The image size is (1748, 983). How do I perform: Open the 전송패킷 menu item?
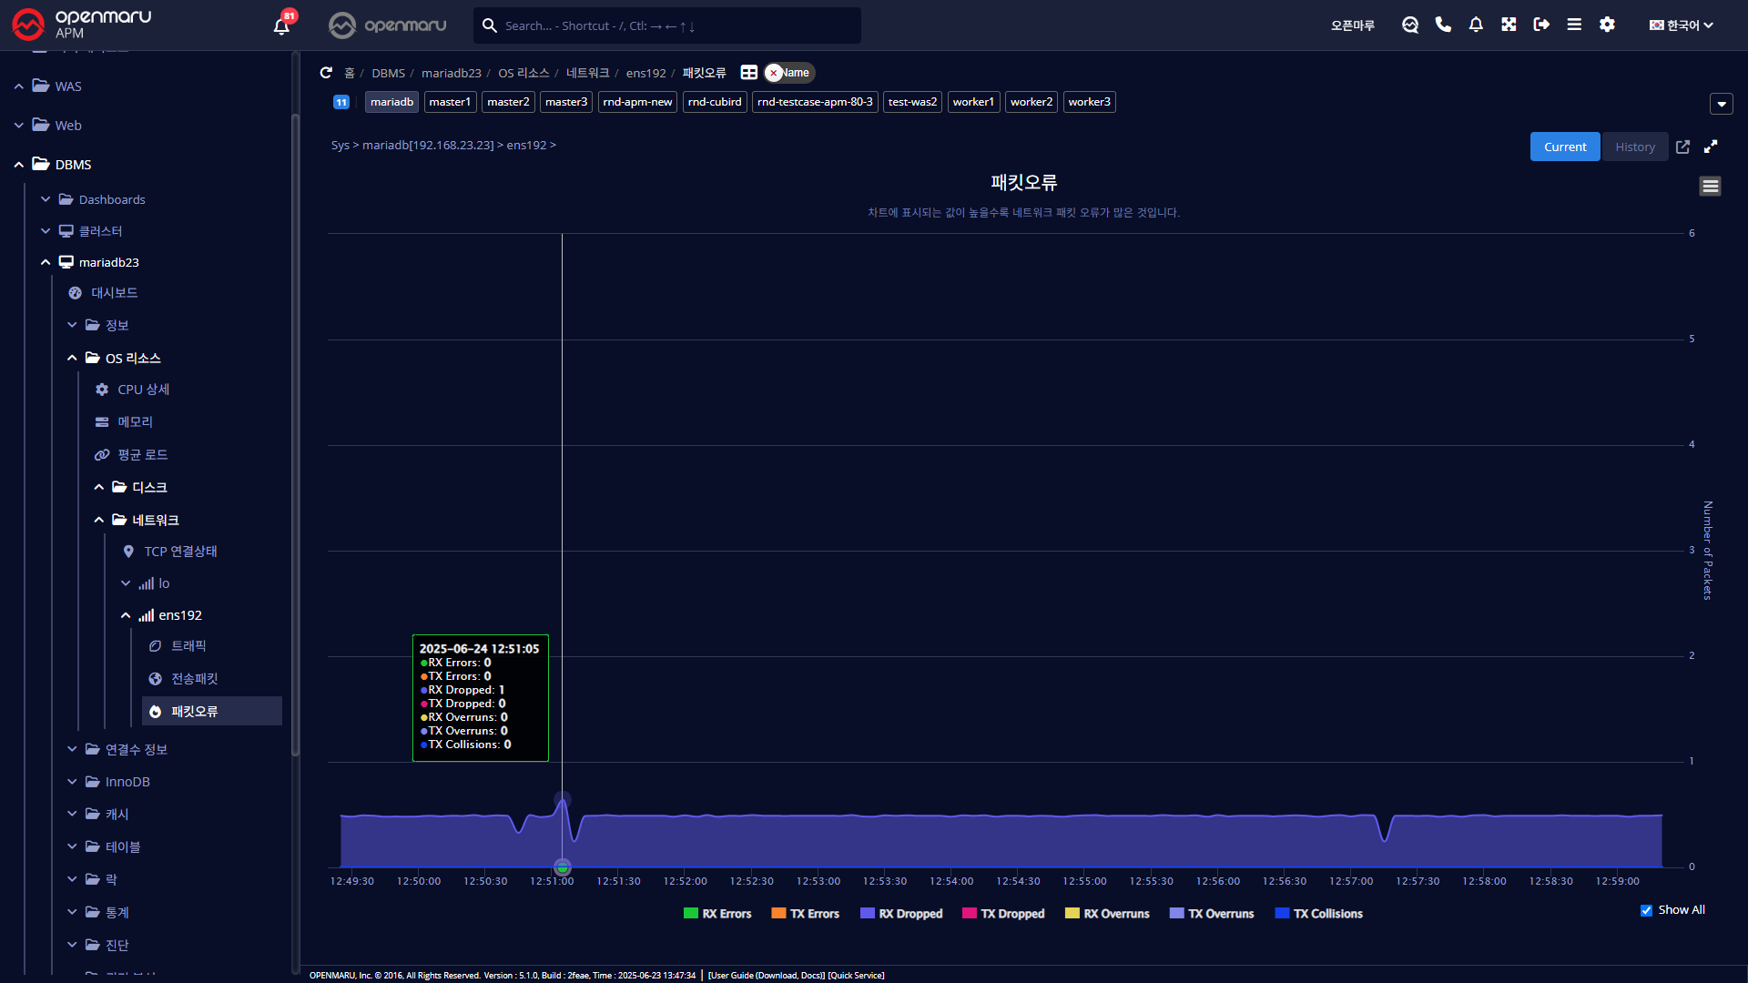194,679
